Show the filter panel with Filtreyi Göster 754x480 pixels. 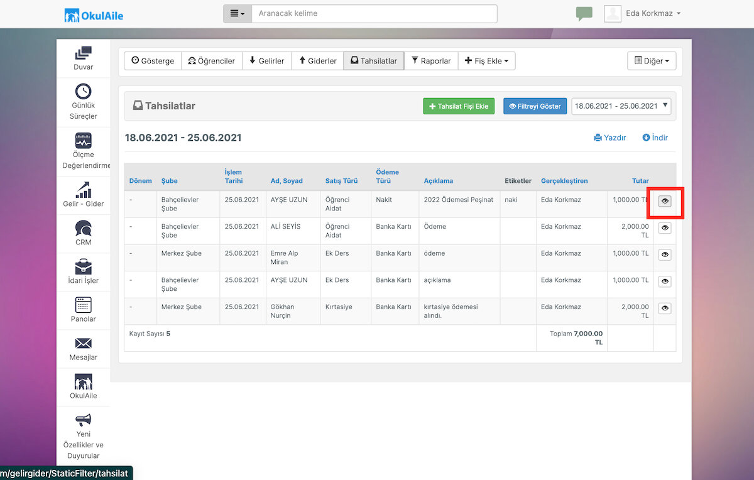click(x=535, y=106)
